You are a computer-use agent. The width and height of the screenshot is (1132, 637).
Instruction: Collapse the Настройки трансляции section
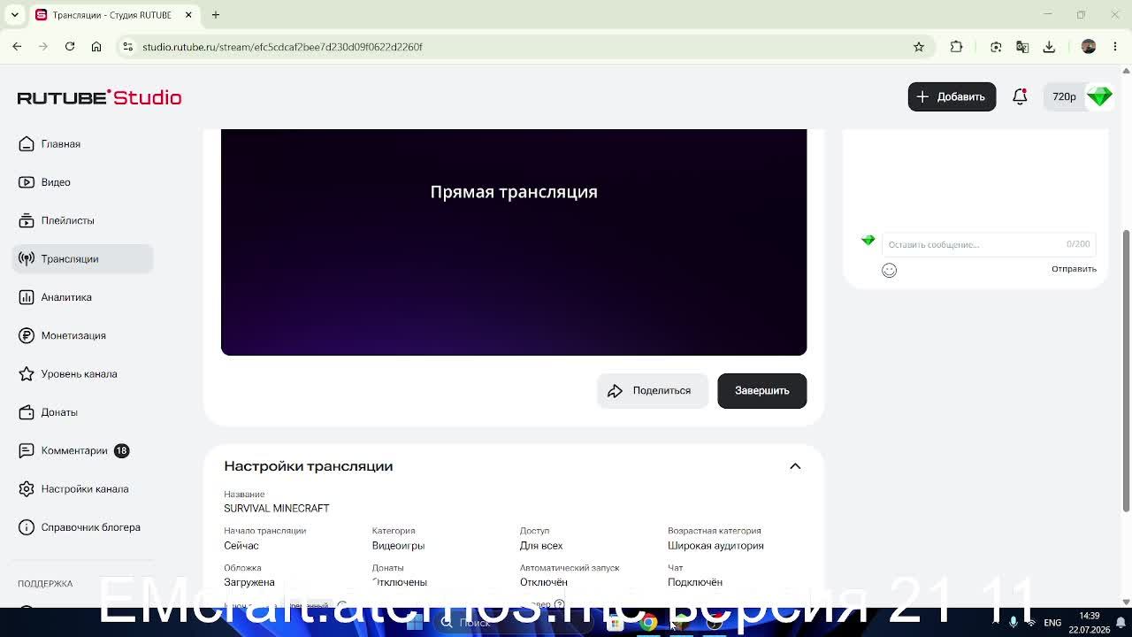click(795, 466)
